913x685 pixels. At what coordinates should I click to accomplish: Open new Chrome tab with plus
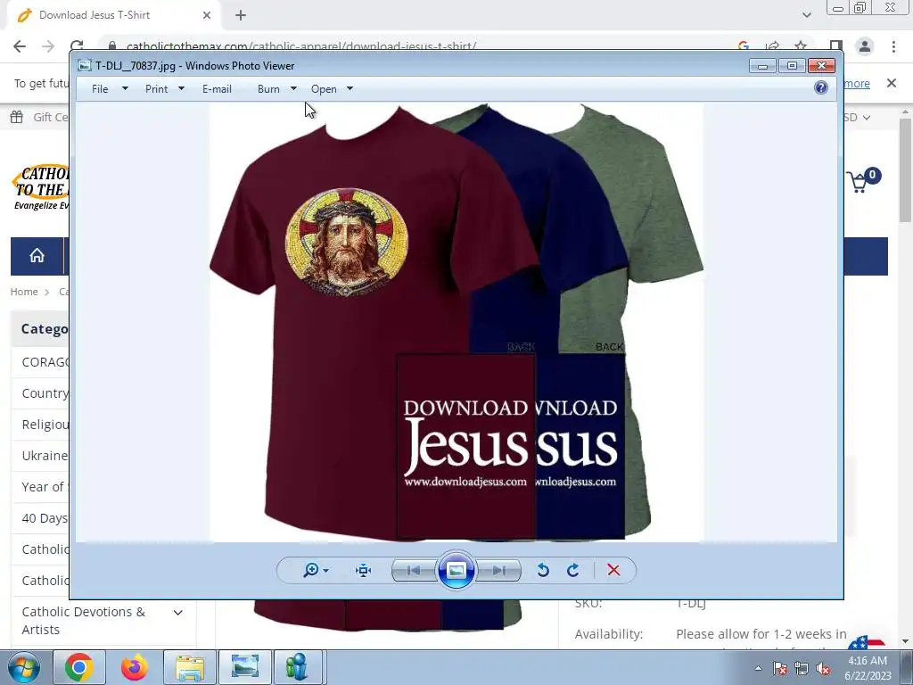(241, 15)
